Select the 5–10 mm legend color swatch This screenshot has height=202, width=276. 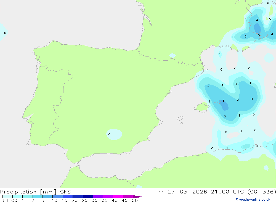pos(47,196)
